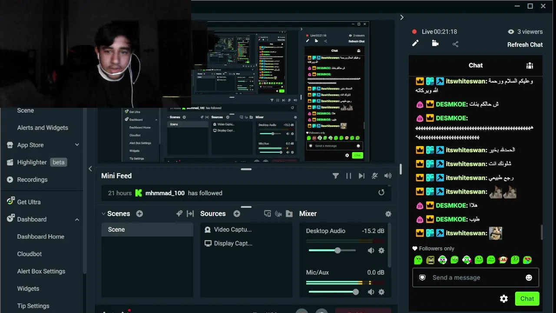Select Scene item in the Scenes list
This screenshot has height=313, width=556.
pyautogui.click(x=147, y=230)
